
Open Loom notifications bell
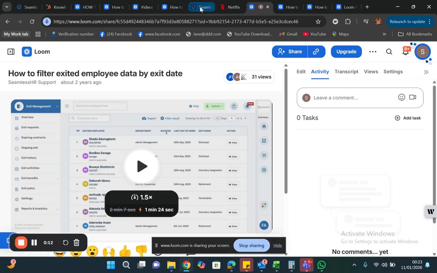pyautogui.click(x=406, y=52)
